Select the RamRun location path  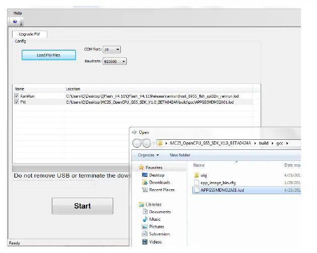152,96
